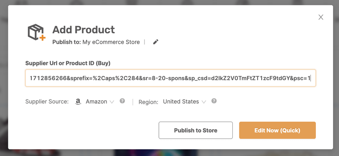Click the Publish to: label

(67, 42)
